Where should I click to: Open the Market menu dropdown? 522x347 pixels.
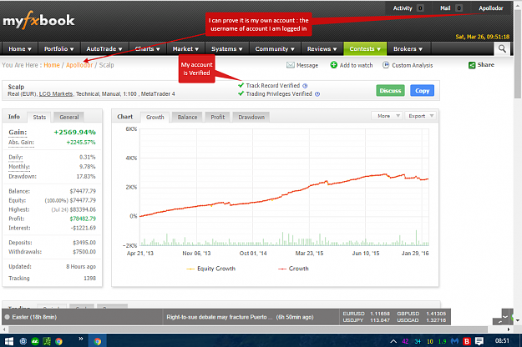pyautogui.click(x=185, y=49)
